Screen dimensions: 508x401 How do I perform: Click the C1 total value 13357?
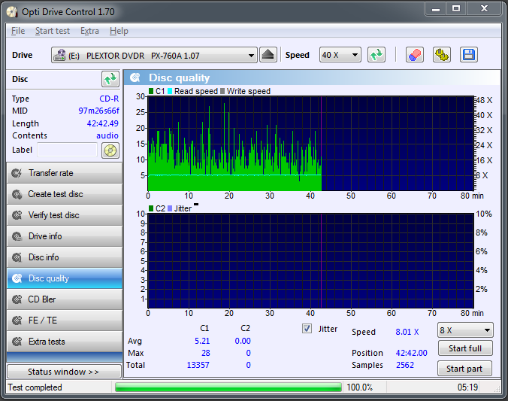coord(198,366)
